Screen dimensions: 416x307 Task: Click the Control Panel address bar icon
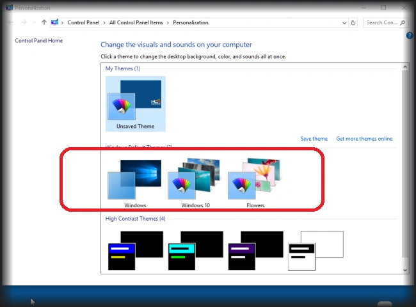coord(54,22)
